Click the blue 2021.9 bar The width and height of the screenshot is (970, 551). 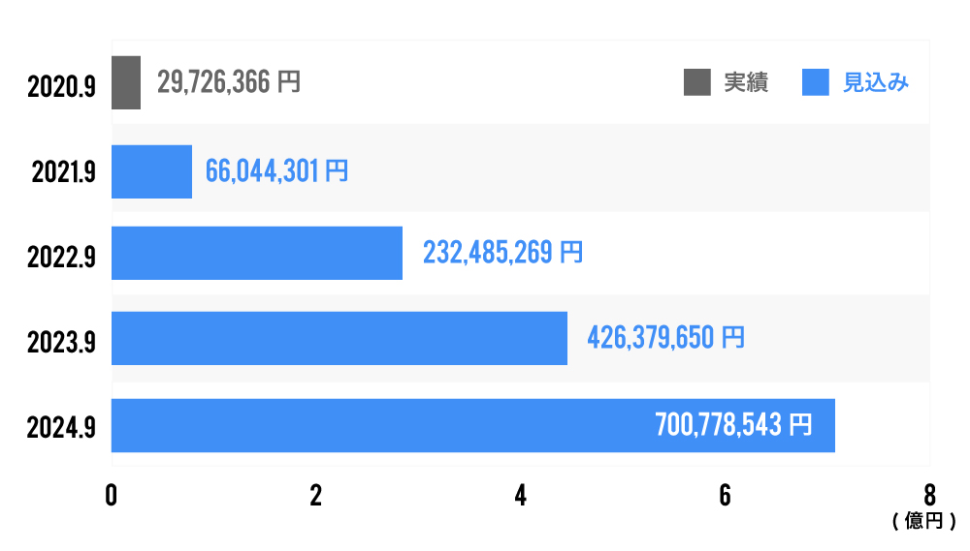151,171
